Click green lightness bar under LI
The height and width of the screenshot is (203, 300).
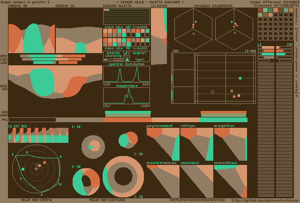click(268, 54)
